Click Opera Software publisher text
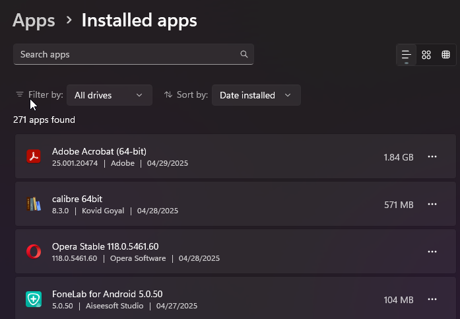The height and width of the screenshot is (319, 460). tap(138, 258)
